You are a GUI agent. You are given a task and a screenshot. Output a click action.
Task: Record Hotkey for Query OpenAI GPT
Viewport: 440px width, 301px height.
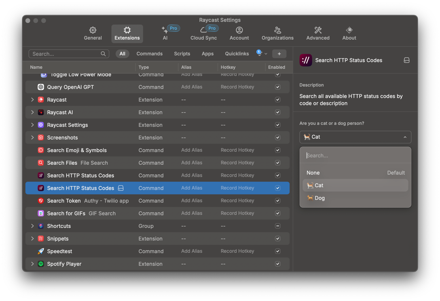pos(237,87)
